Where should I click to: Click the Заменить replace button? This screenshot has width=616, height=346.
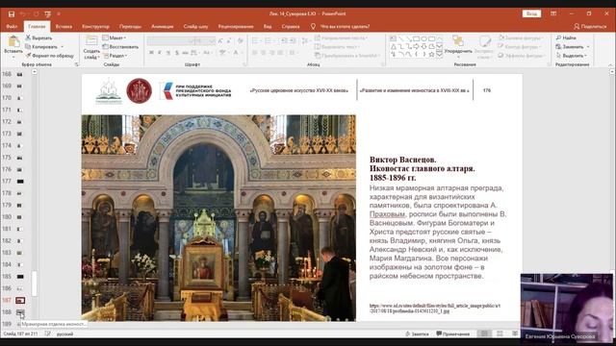point(570,47)
